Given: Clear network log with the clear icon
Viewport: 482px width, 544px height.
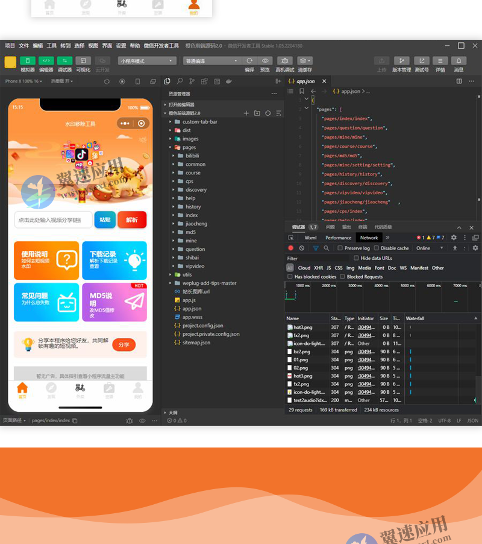Looking at the screenshot, I should [x=302, y=248].
